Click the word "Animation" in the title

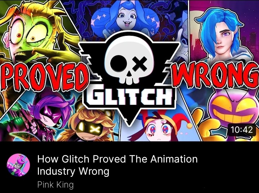[x=174, y=159]
